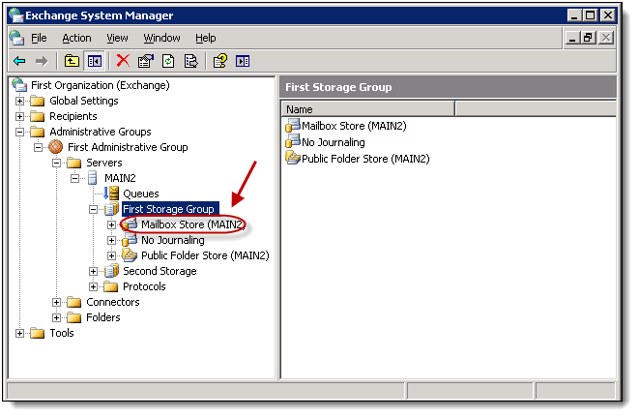Click the Folders folder icon
The width and height of the screenshot is (639, 418).
tap(73, 317)
